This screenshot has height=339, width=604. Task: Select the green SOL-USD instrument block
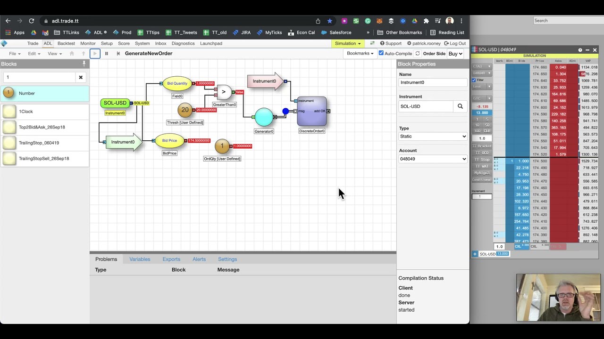[115, 103]
